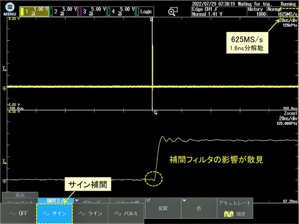Click the Zoom1 trigger position marker
This screenshot has width=299, height=224.
coord(156,113)
